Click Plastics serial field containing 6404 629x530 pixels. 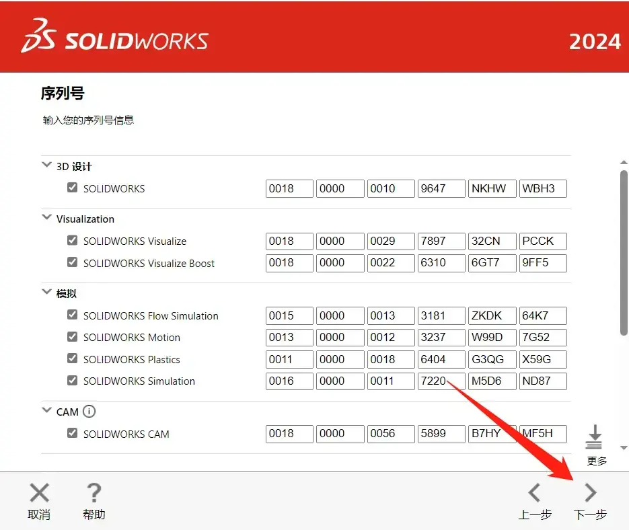[x=441, y=359]
